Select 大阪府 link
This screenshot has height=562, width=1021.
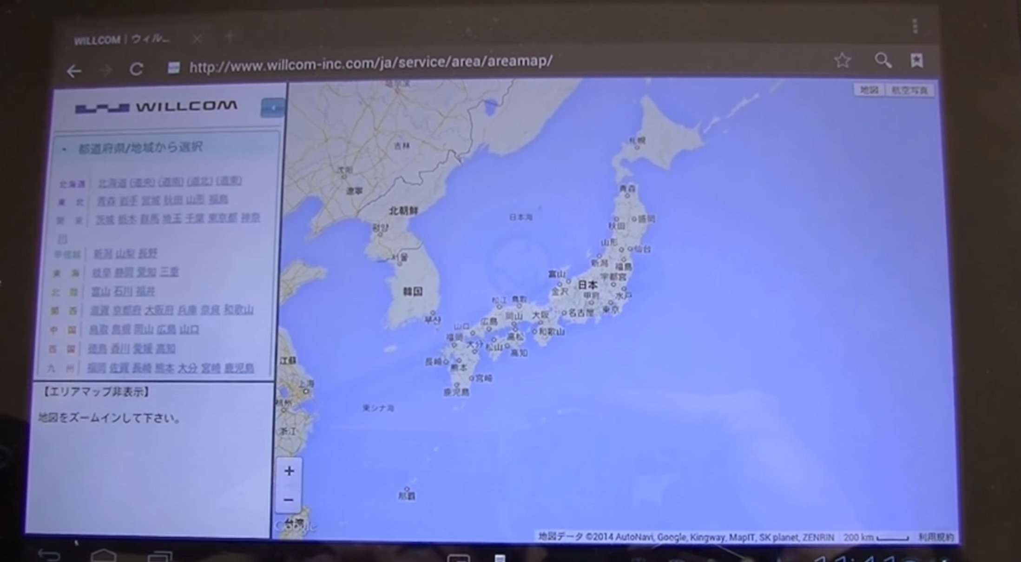point(159,310)
